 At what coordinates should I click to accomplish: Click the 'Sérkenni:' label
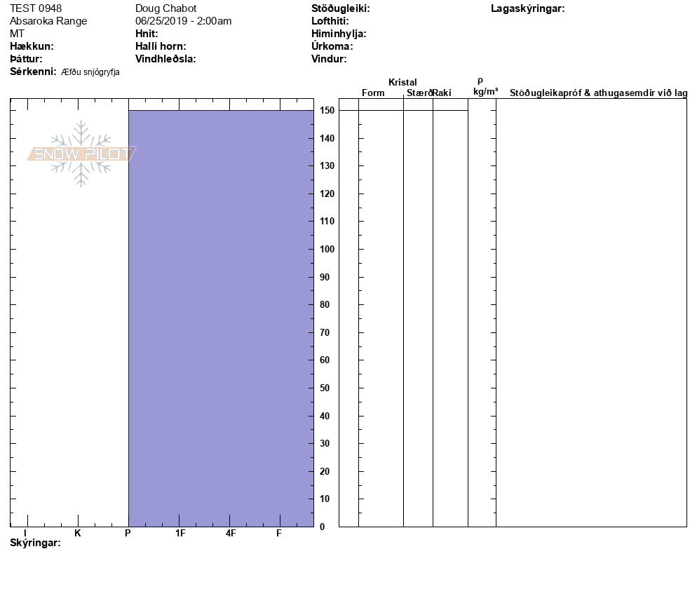click(33, 72)
